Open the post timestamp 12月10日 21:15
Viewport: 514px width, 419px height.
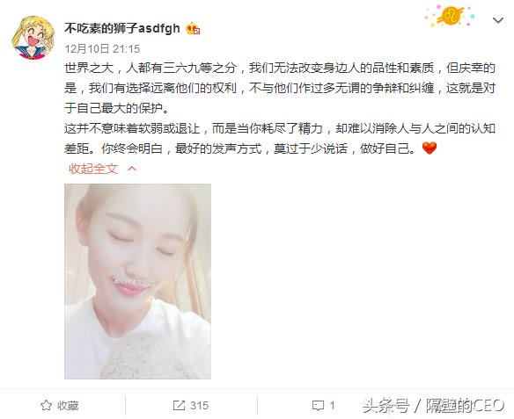coord(102,49)
